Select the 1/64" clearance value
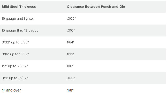The width and height of the screenshot is (167, 99). point(71,42)
